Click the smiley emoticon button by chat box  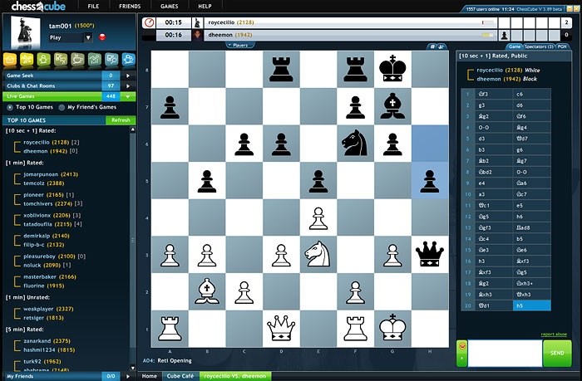pyautogui.click(x=462, y=347)
